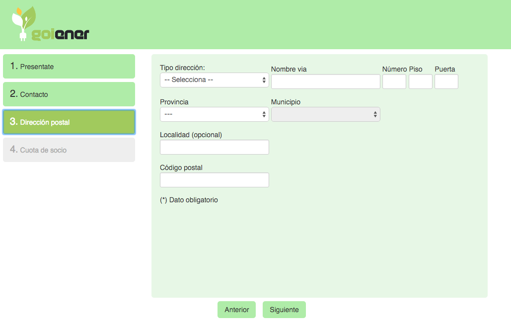Click the Cuota de socio step

click(69, 150)
